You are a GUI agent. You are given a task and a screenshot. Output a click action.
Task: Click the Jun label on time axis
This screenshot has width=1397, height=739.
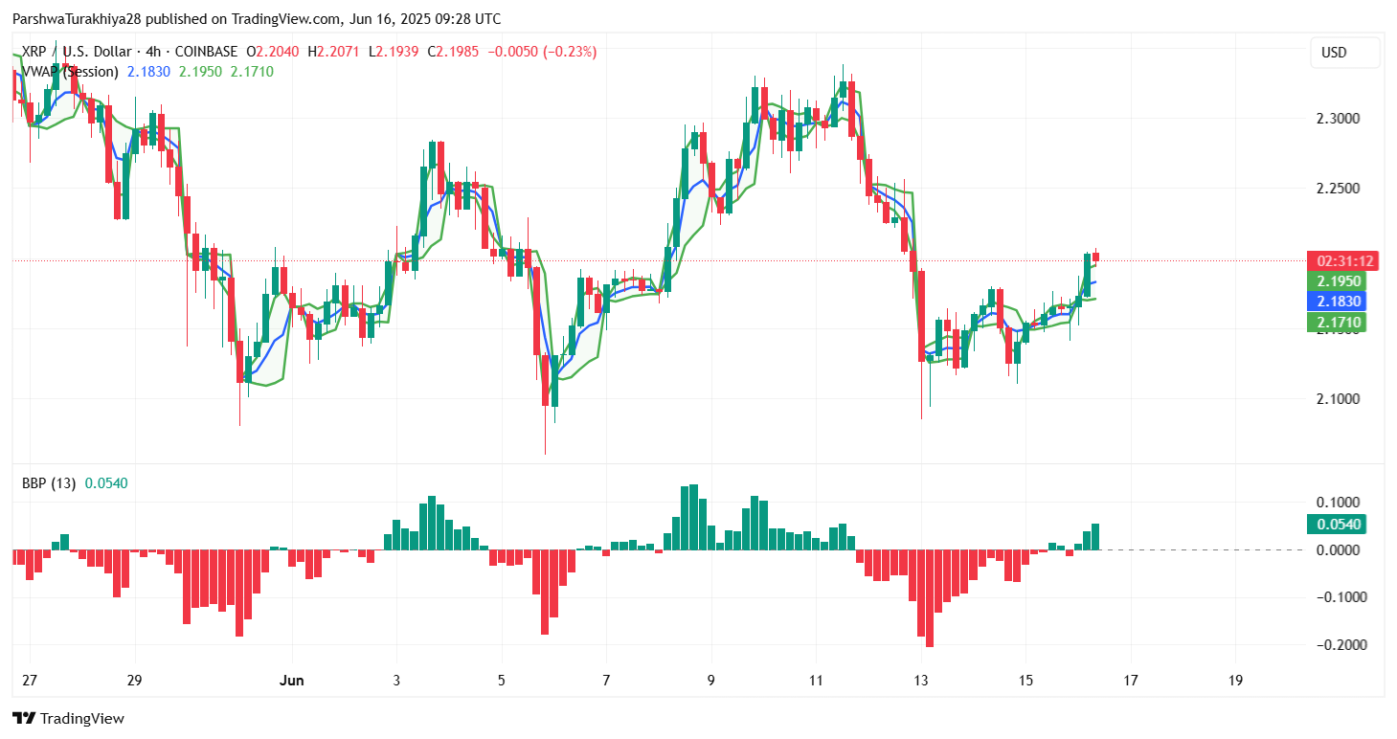click(x=291, y=681)
